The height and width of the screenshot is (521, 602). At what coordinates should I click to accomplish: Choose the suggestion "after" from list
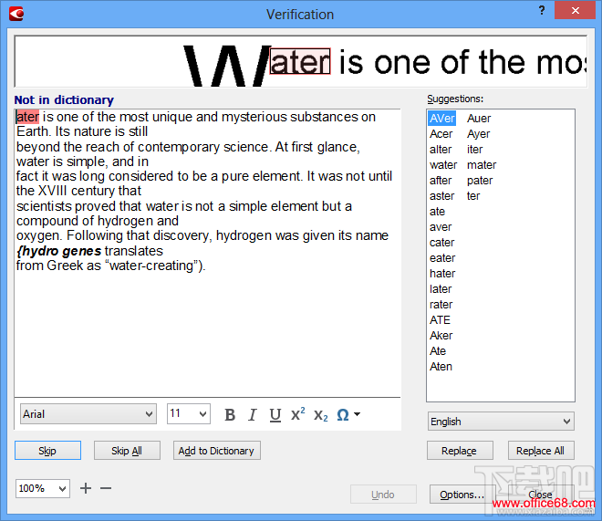click(441, 181)
